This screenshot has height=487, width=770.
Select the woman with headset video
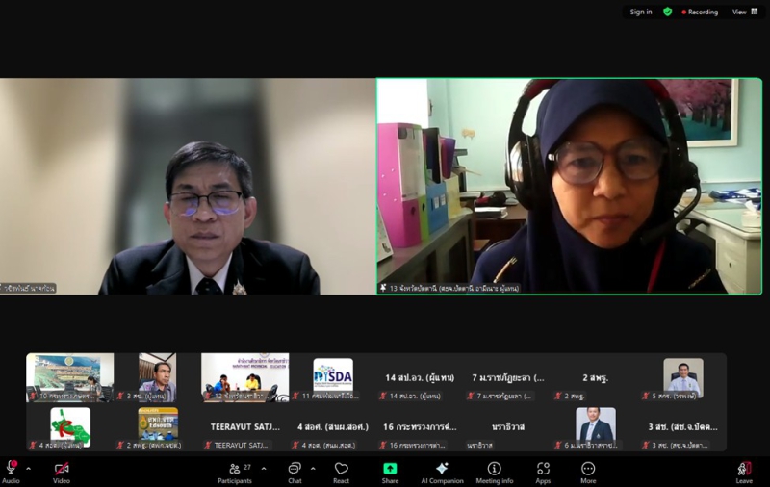(569, 186)
